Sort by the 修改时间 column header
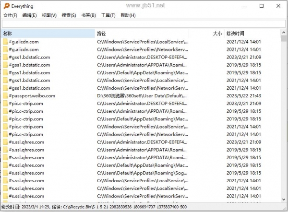 click(253, 34)
